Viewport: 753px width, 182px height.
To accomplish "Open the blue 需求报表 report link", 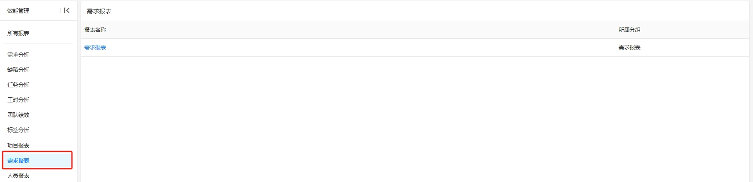I will pyautogui.click(x=95, y=47).
